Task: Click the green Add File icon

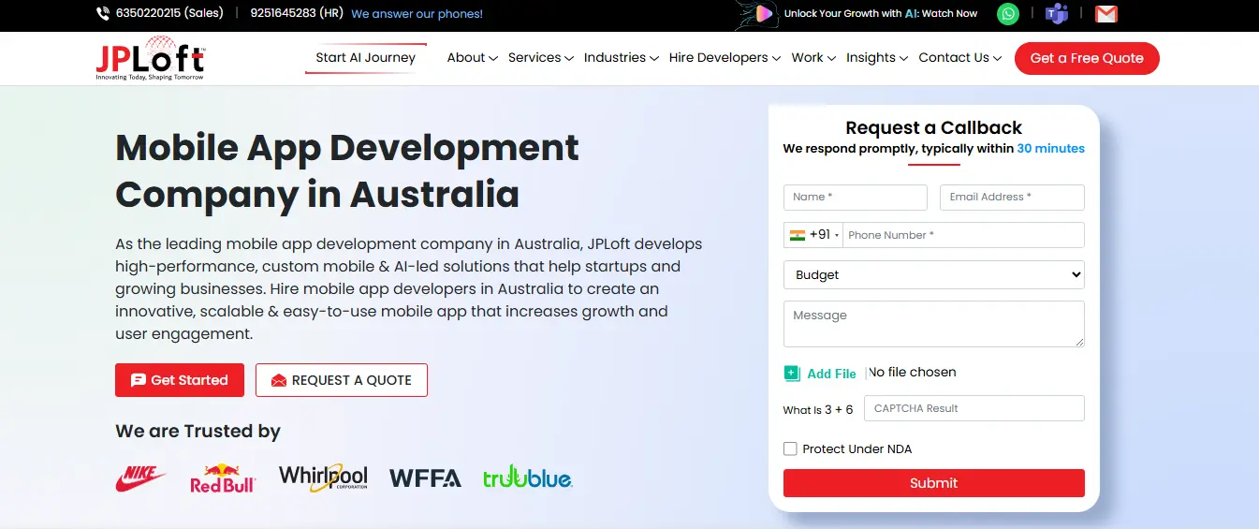Action: click(x=792, y=373)
